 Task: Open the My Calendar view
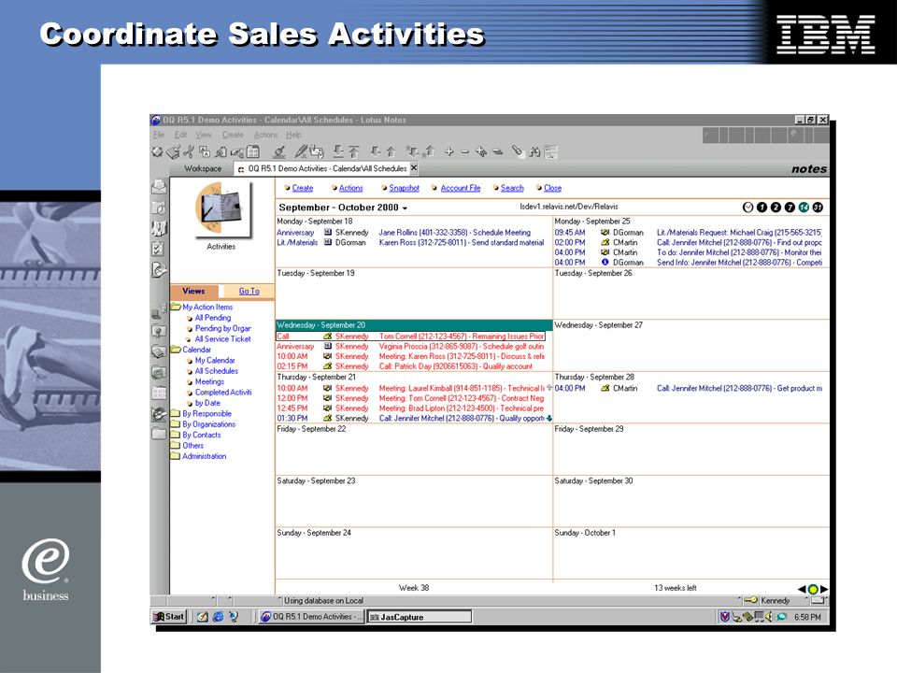coord(215,361)
